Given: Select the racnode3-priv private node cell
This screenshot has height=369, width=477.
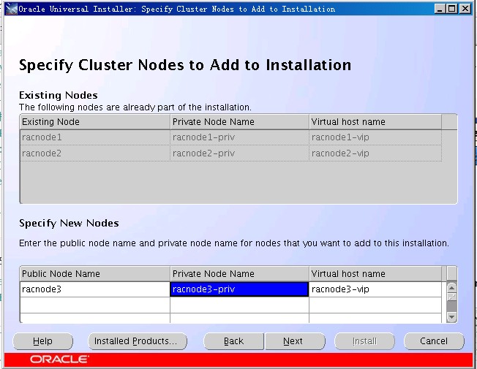Looking at the screenshot, I should coord(239,289).
